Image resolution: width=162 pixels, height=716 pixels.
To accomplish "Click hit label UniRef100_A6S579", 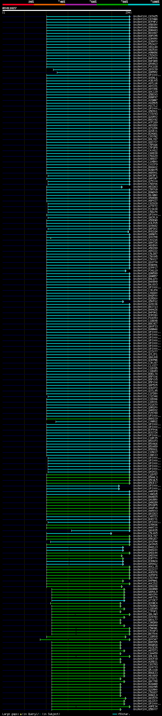I will 145,698.
